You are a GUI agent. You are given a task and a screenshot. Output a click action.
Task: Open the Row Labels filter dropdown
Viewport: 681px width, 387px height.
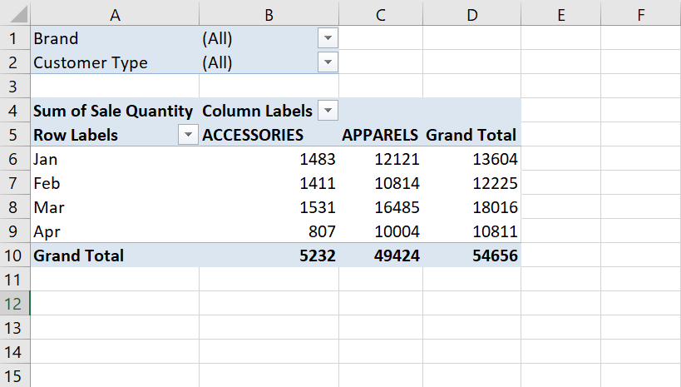coord(188,135)
